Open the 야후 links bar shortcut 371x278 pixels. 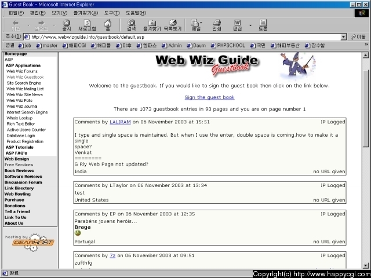tap(123, 45)
